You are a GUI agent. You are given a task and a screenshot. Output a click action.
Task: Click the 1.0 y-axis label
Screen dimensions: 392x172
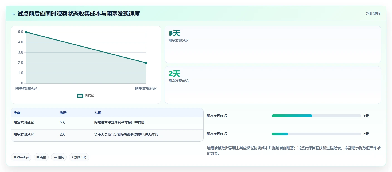coord(20,73)
